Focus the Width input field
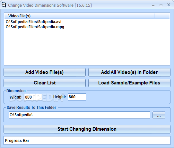The width and height of the screenshot is (174, 148). [33, 97]
